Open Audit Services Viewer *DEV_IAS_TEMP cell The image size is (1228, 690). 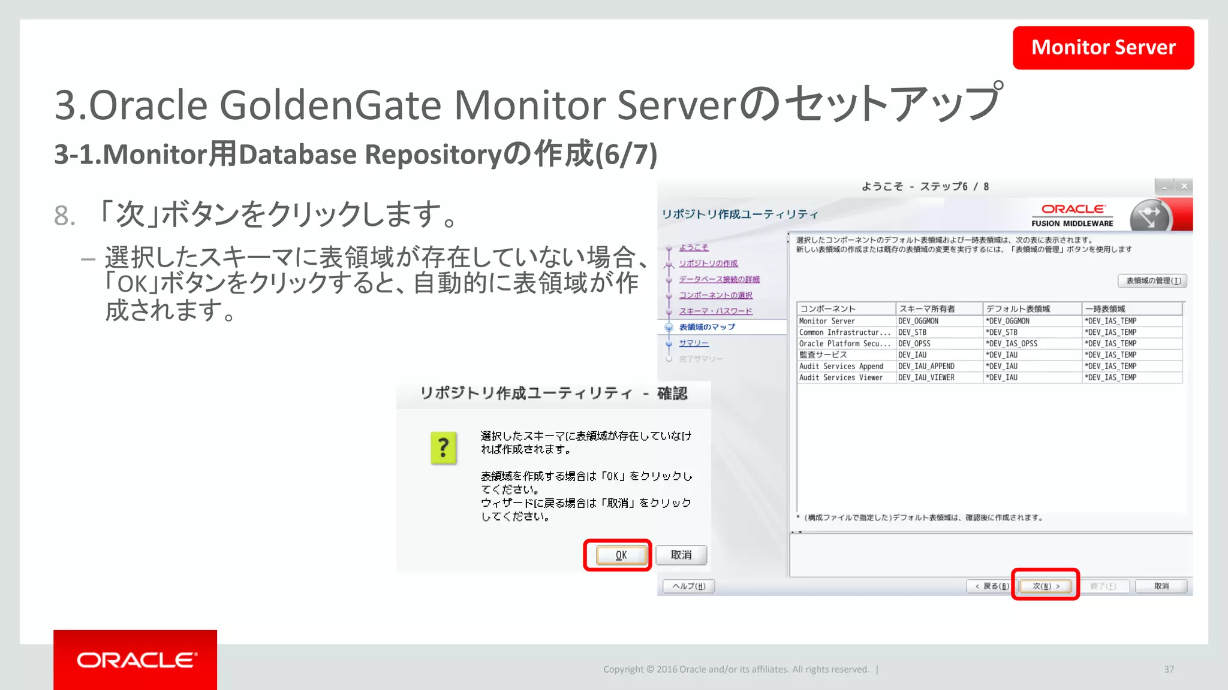click(x=1132, y=377)
